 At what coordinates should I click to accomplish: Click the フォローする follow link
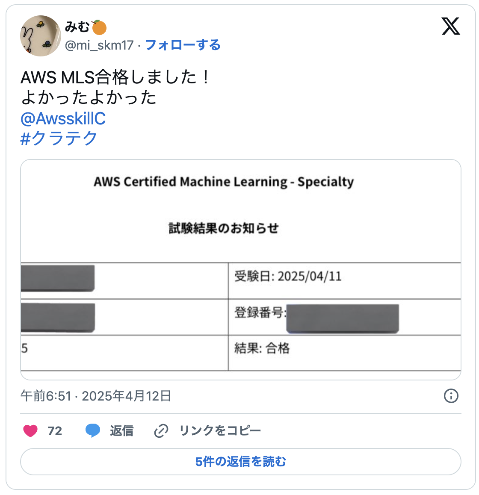(x=183, y=45)
